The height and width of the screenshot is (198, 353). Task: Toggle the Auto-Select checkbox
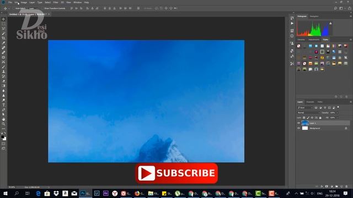click(x=13, y=8)
